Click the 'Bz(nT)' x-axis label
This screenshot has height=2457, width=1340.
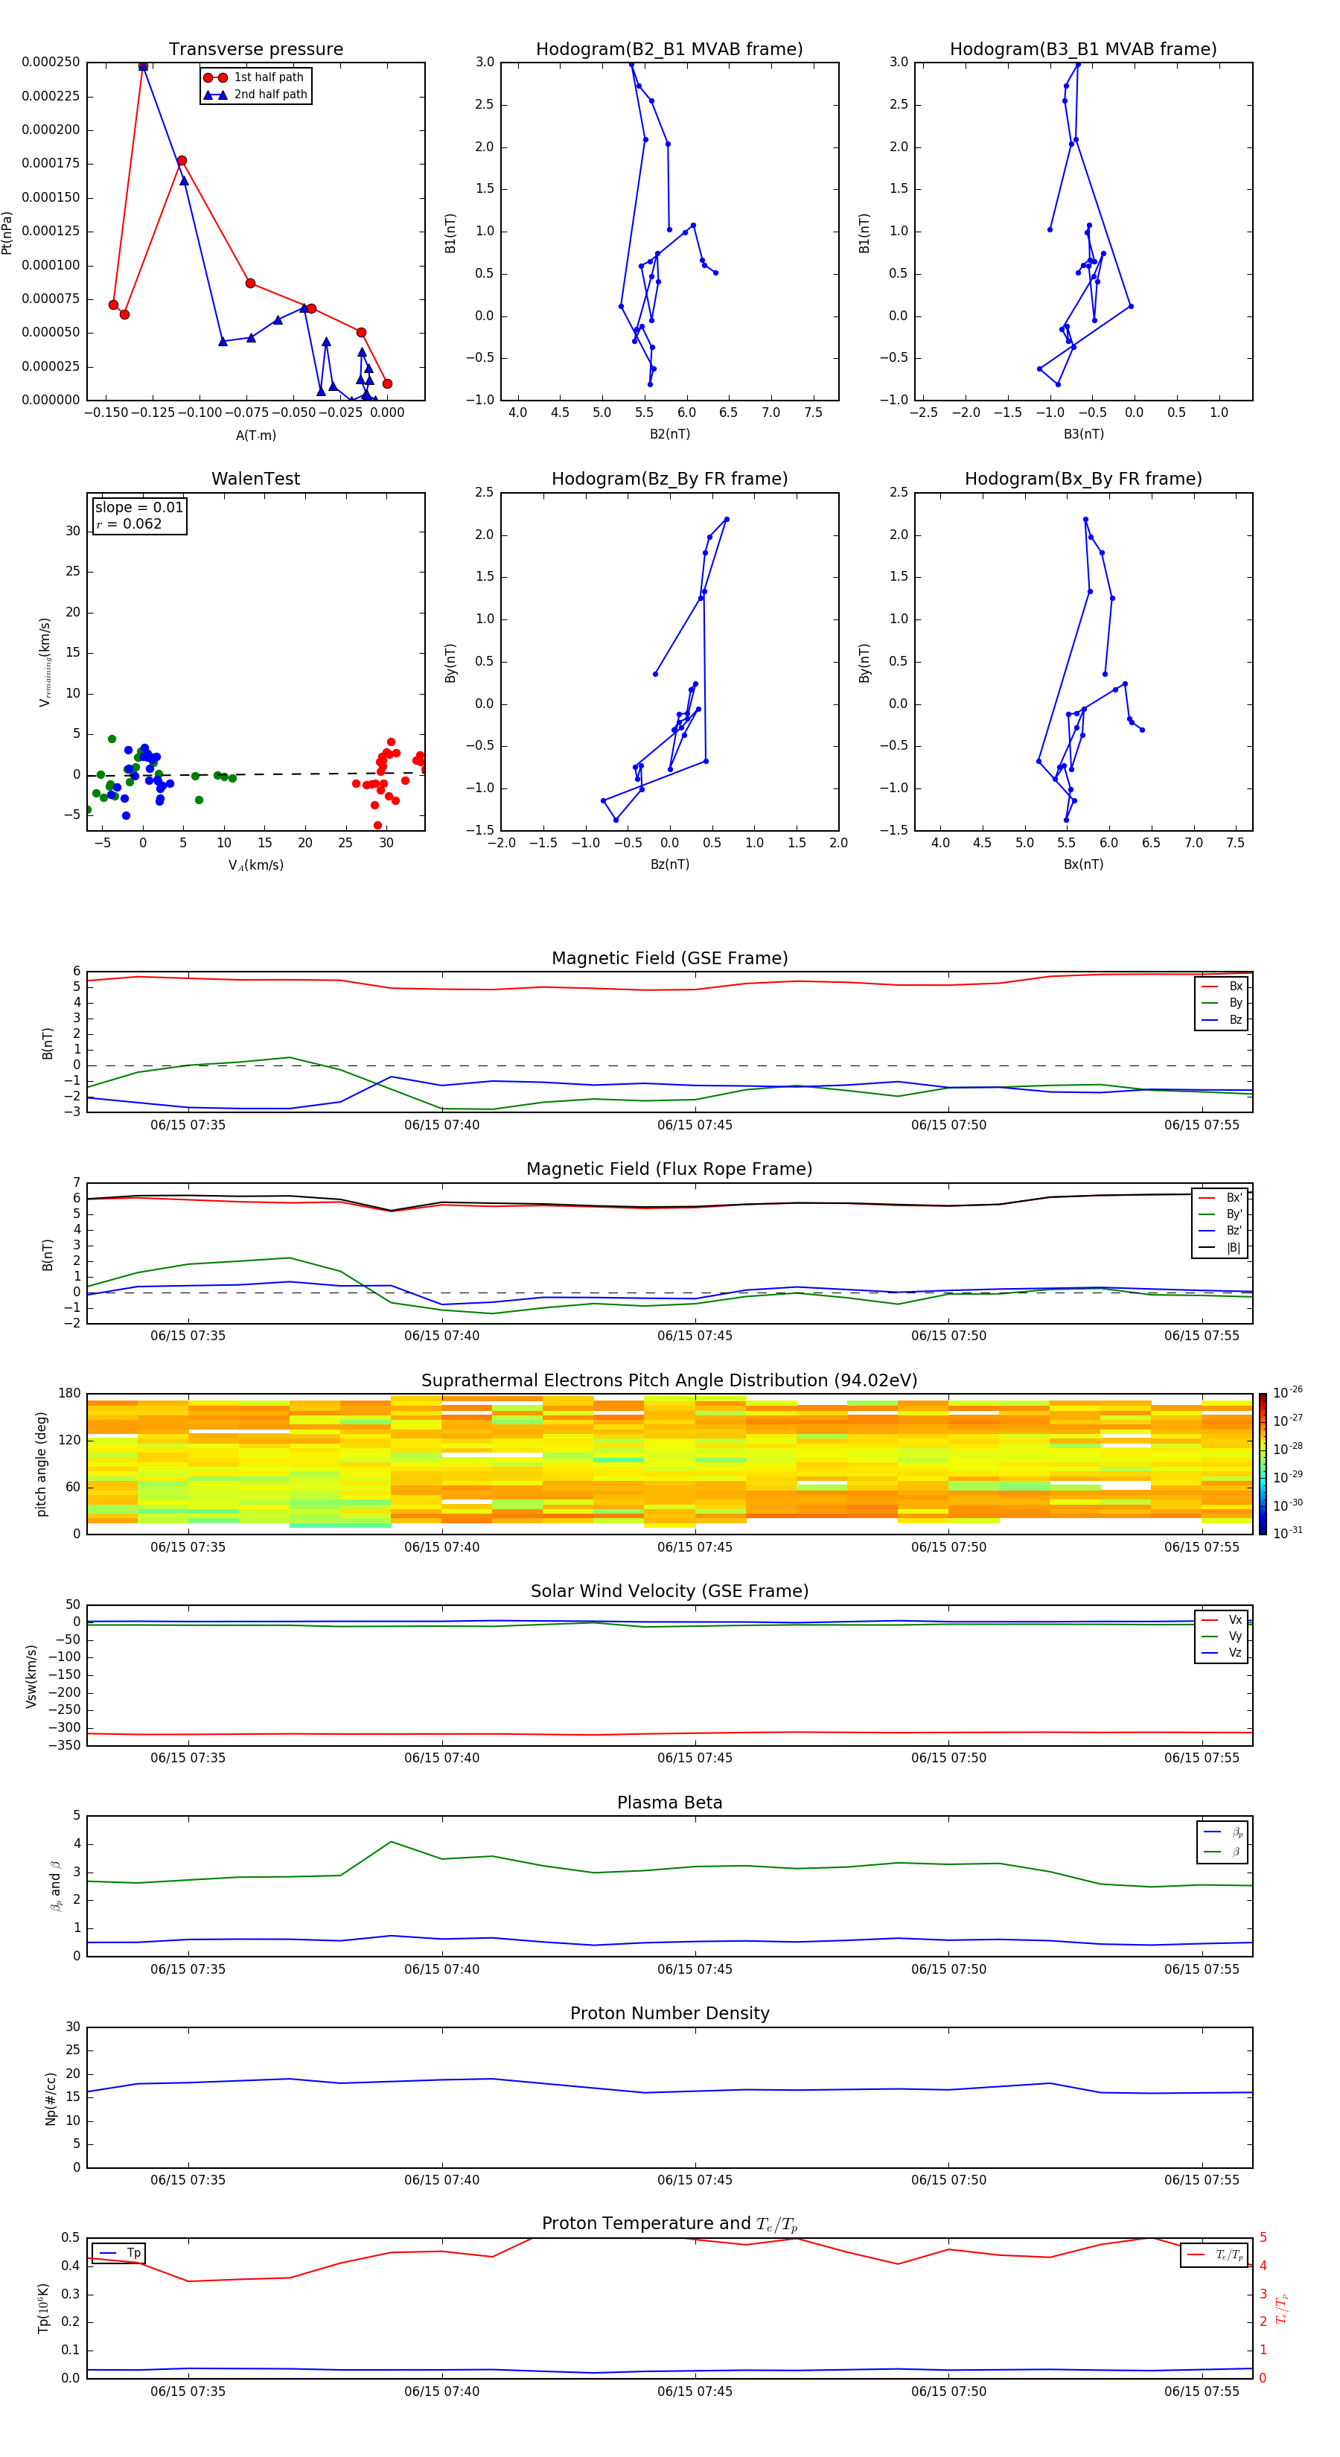[669, 864]
